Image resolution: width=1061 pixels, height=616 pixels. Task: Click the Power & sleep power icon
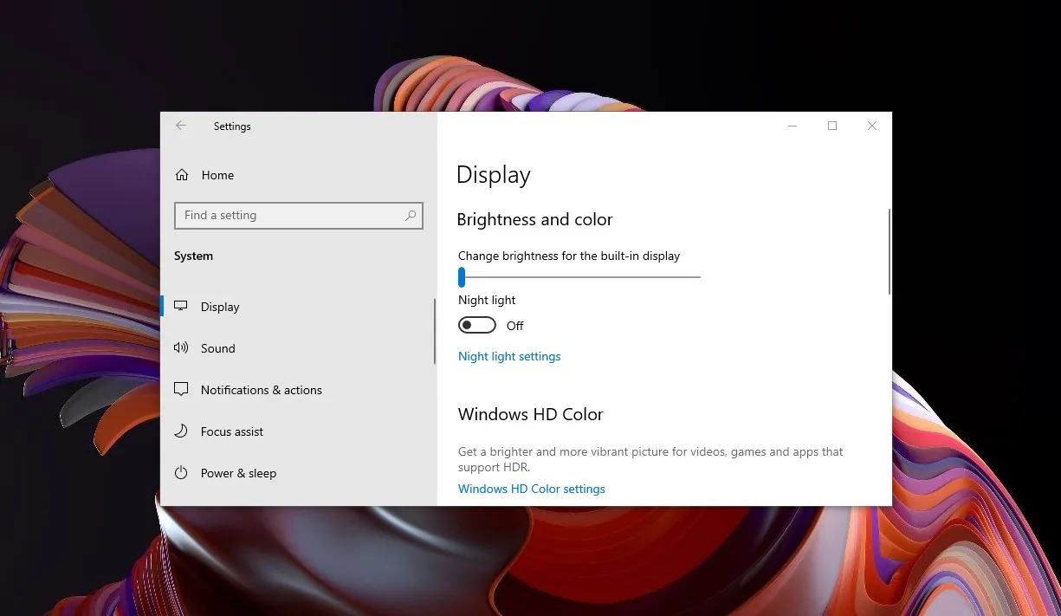pyautogui.click(x=181, y=473)
